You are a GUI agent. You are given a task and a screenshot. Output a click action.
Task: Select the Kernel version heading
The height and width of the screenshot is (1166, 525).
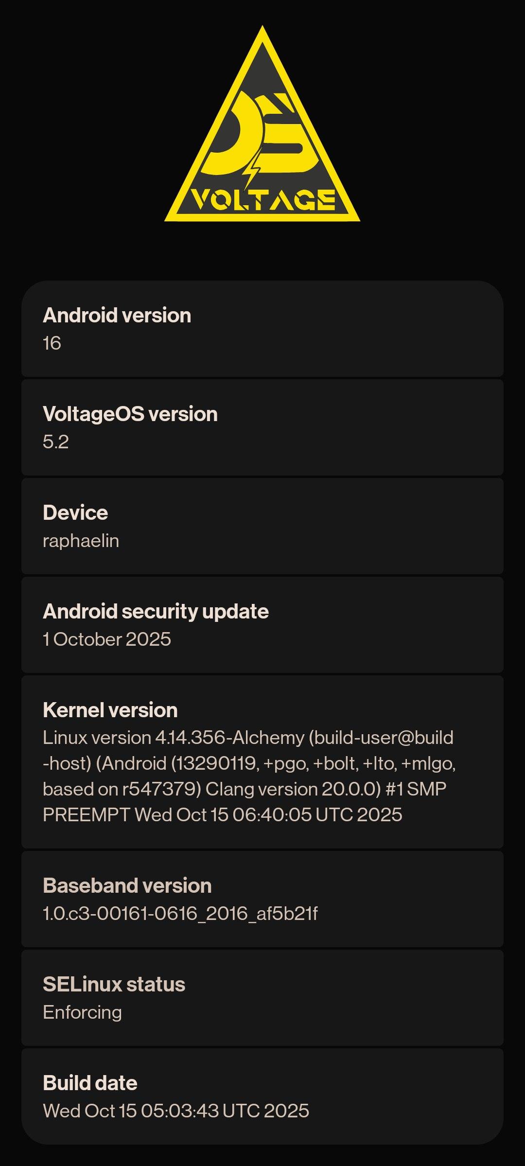110,710
